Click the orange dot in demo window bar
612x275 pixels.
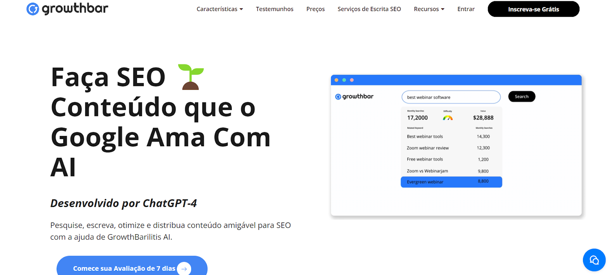337,80
